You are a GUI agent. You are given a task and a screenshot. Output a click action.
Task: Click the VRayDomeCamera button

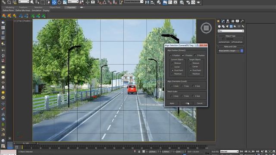pos(224,42)
